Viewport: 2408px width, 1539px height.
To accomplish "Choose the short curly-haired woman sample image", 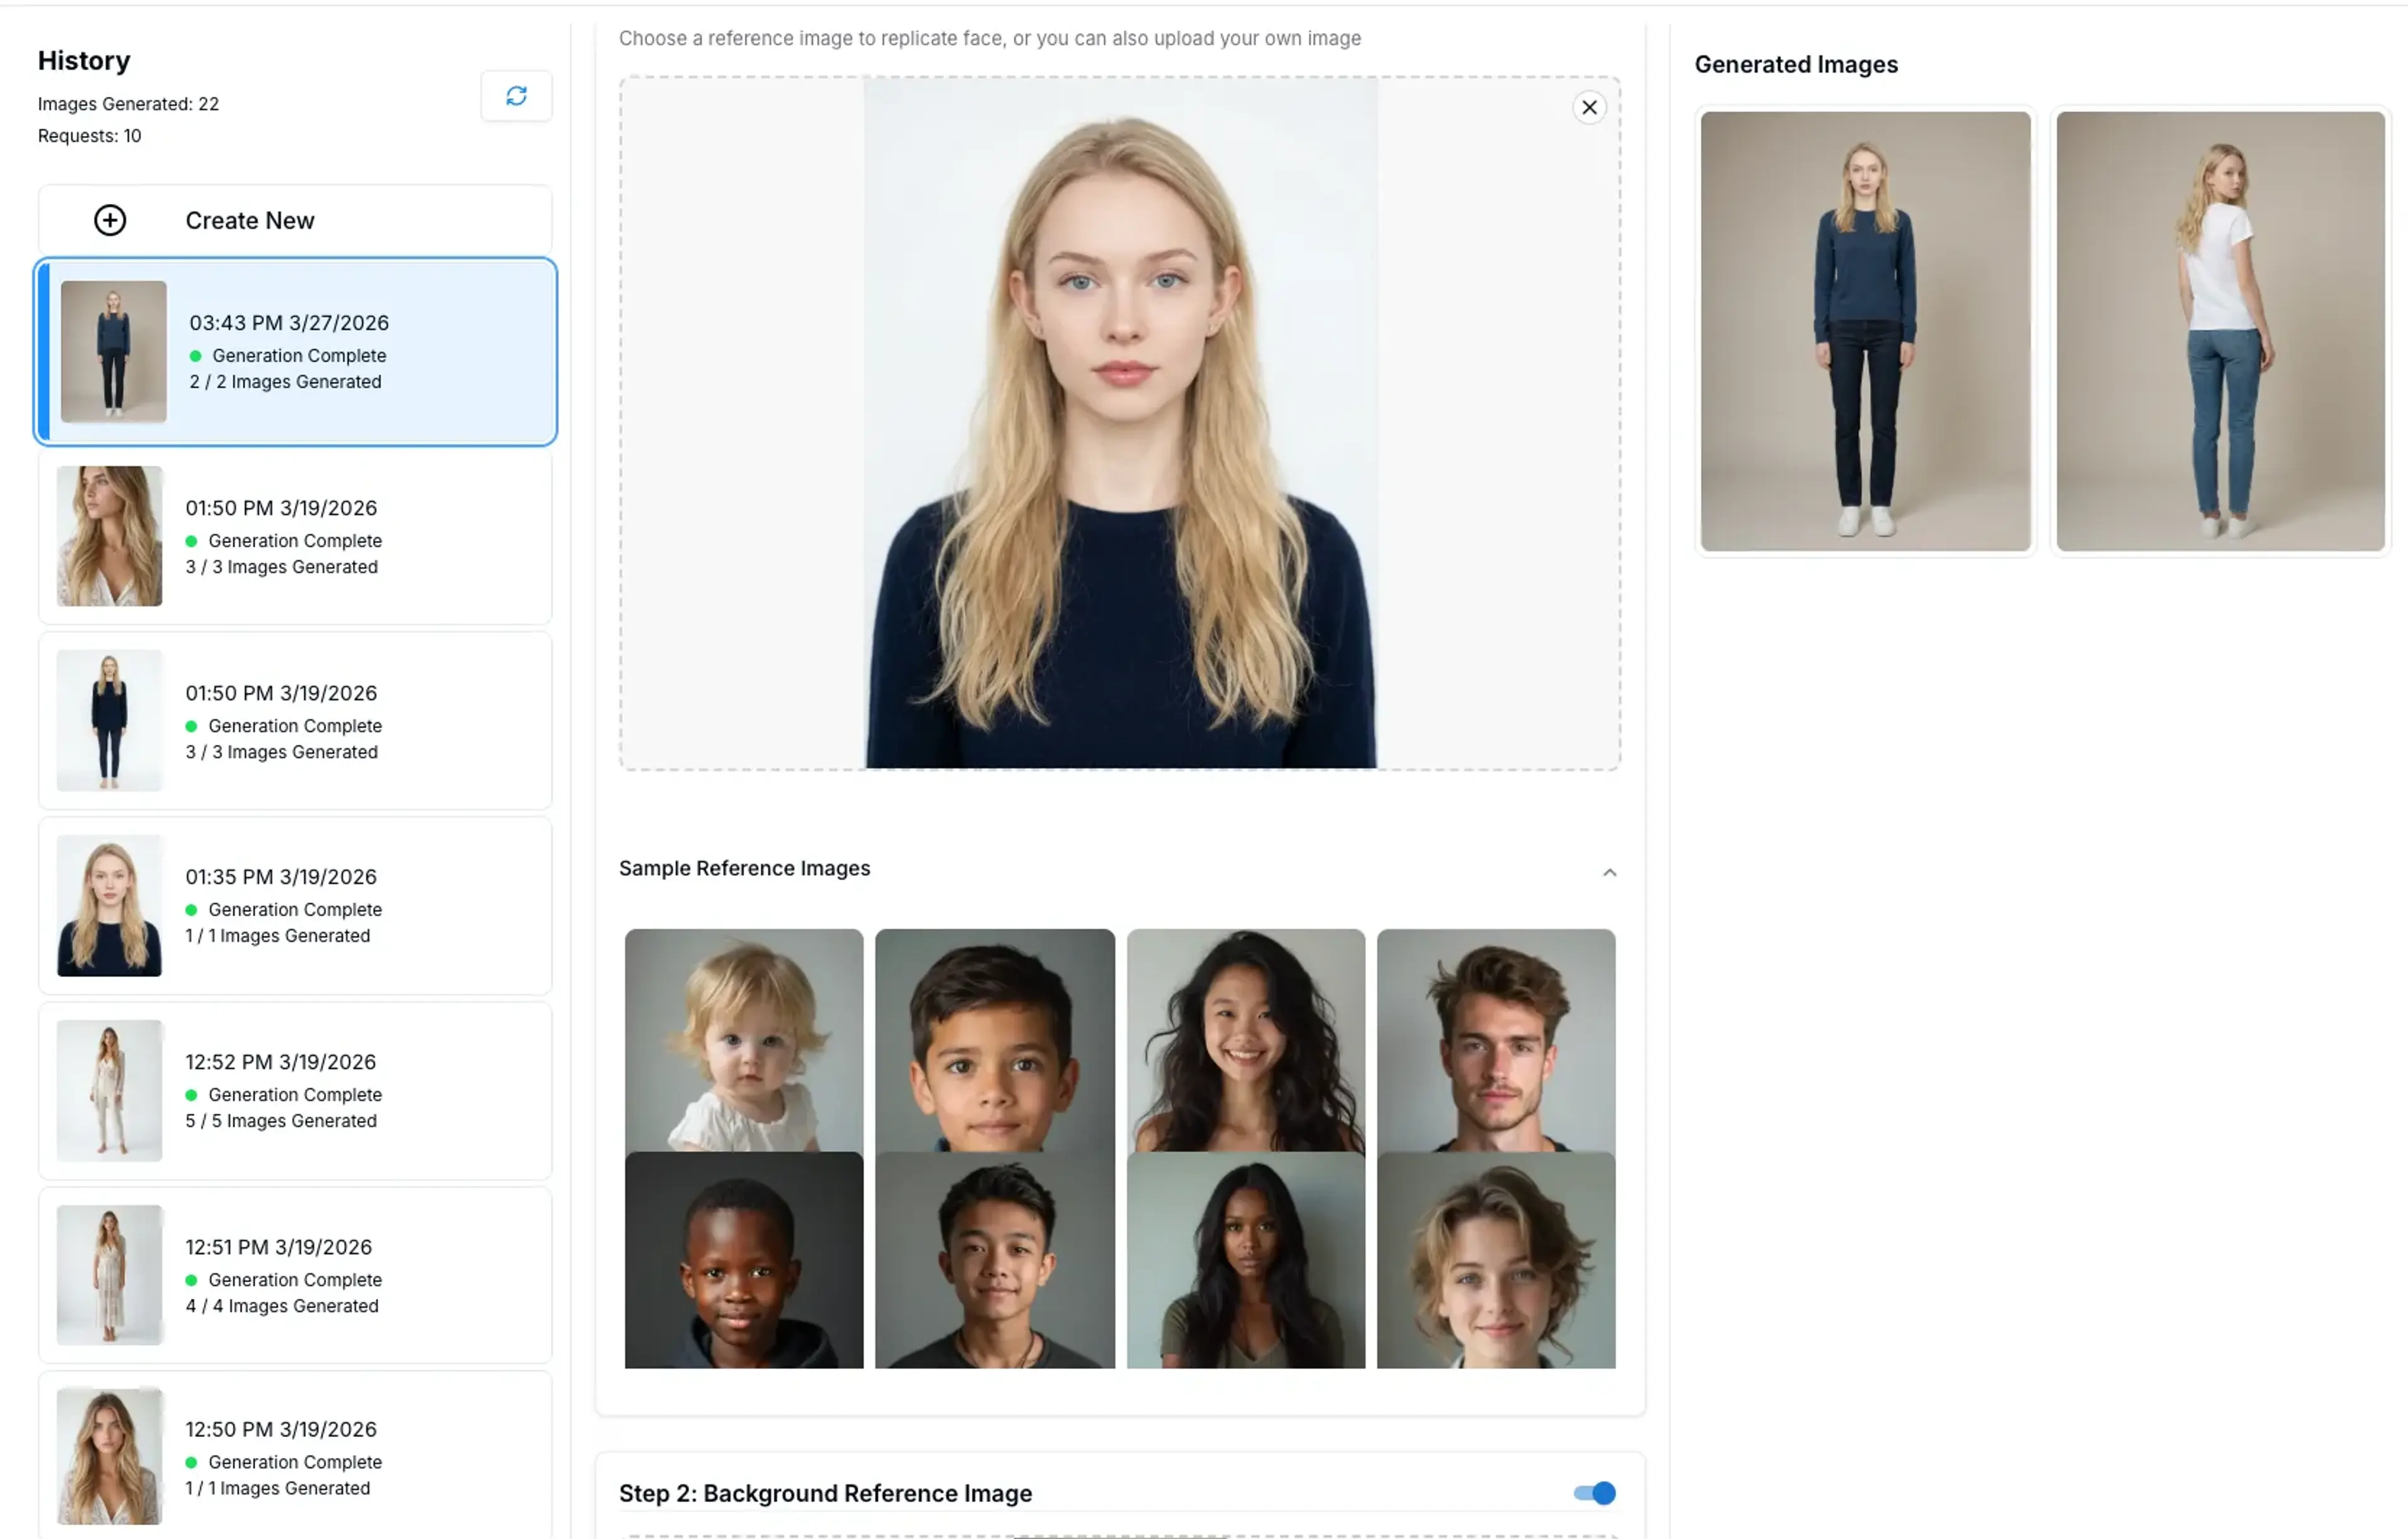I will (1495, 1260).
